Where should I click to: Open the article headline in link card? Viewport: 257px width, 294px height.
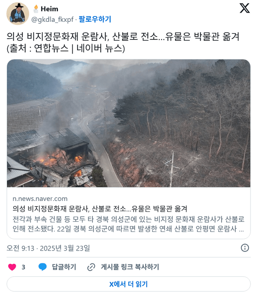click(100, 209)
